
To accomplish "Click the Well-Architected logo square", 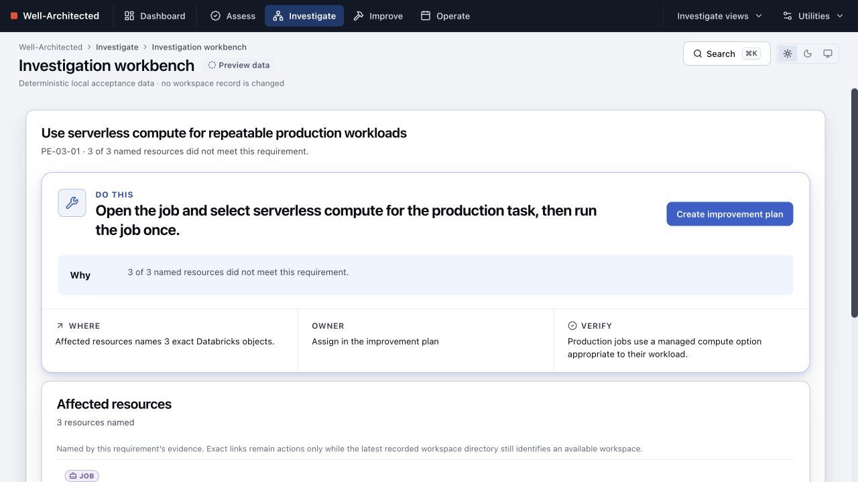I will click(14, 16).
